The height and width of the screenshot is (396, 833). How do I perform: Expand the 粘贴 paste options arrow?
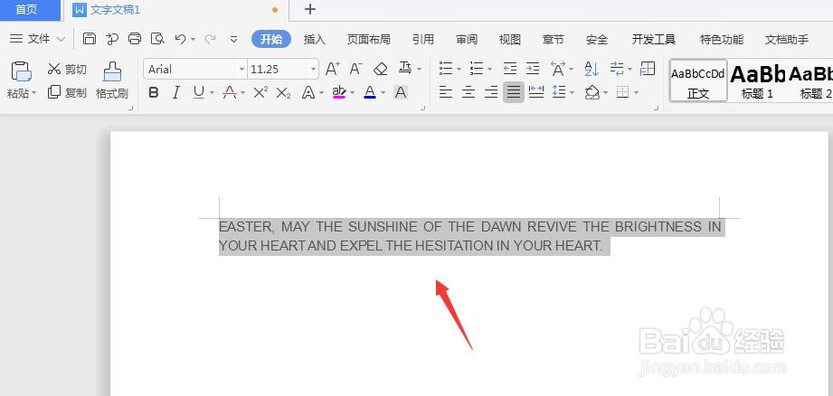[34, 93]
